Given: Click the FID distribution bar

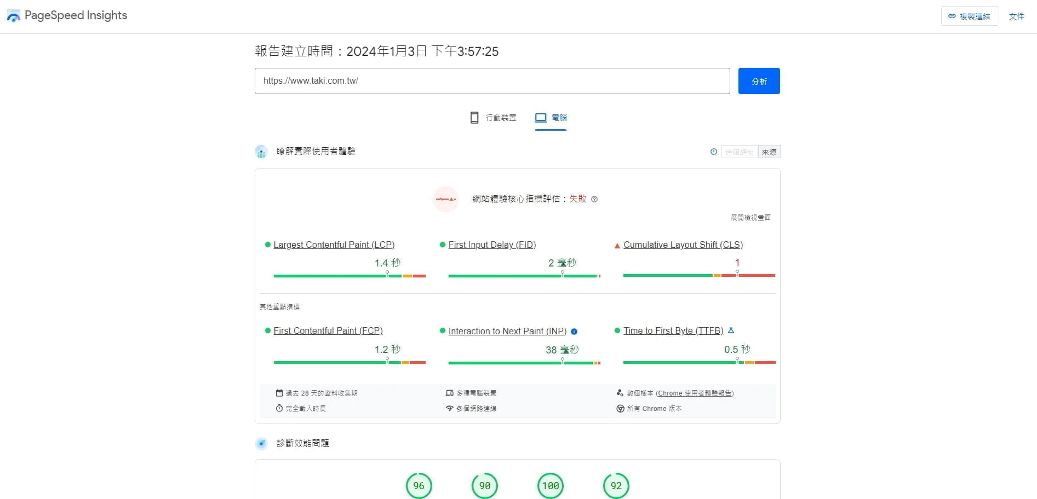Looking at the screenshot, I should (524, 276).
